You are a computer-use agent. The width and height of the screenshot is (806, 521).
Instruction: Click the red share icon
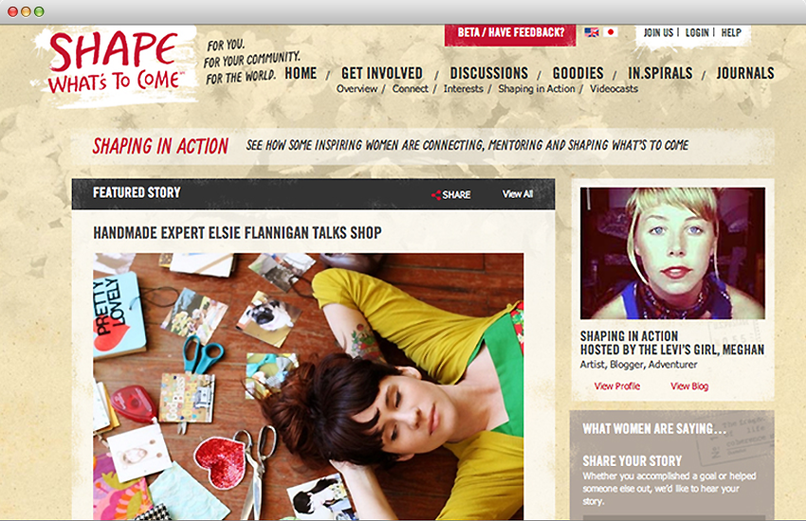click(x=436, y=194)
